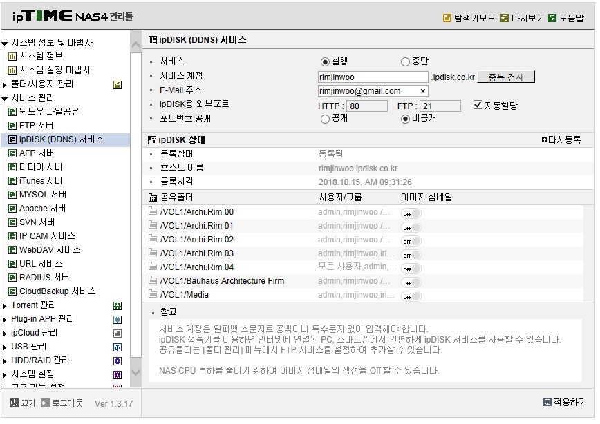Select 공개 for port number disclosure
The image size is (600, 424).
click(325, 119)
